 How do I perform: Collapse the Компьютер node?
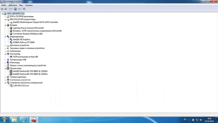point(5,54)
